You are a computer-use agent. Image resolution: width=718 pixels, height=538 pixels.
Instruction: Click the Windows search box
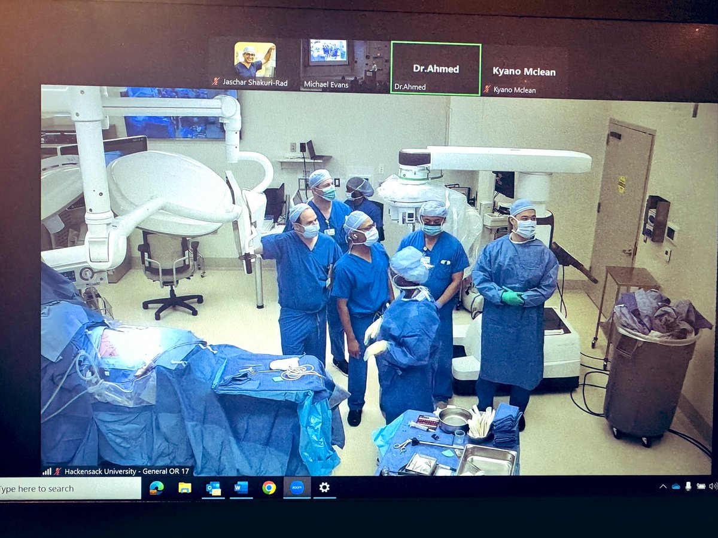(66, 488)
